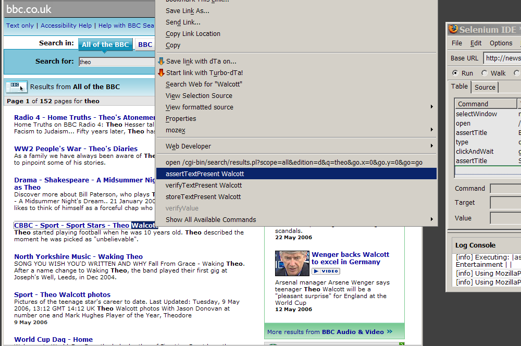Select the selectWindow command row
The width and height of the screenshot is (521, 346).
(488, 114)
